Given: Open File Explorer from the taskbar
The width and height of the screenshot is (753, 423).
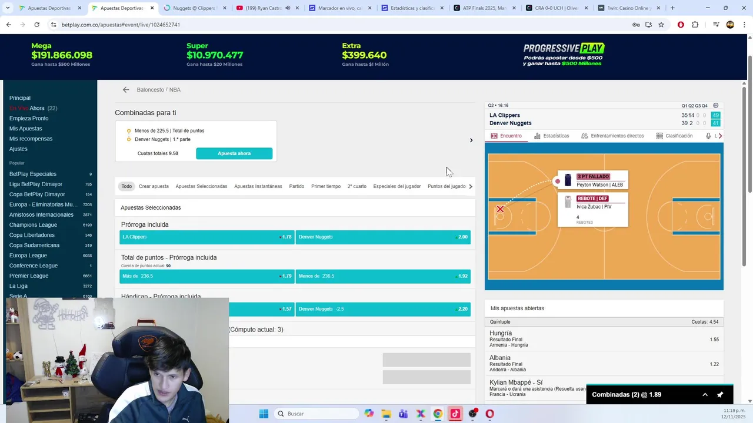Looking at the screenshot, I should pyautogui.click(x=386, y=414).
